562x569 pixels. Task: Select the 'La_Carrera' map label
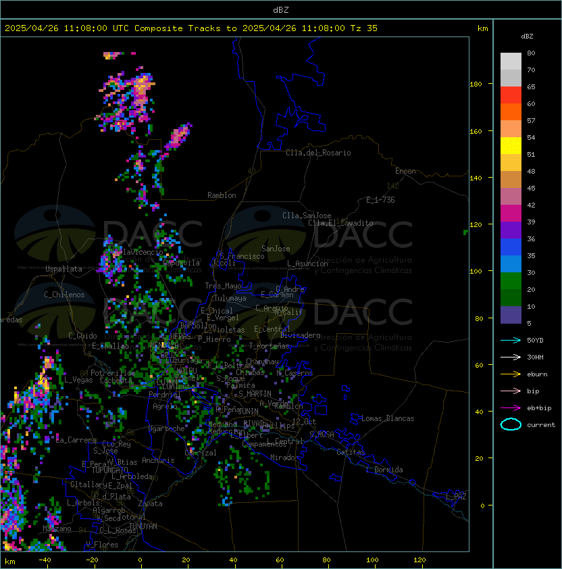[x=76, y=440]
